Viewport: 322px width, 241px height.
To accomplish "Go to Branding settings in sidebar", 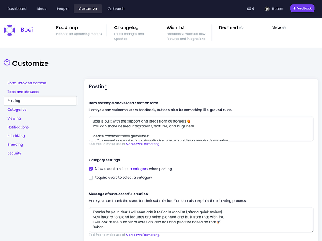I will pos(15,144).
